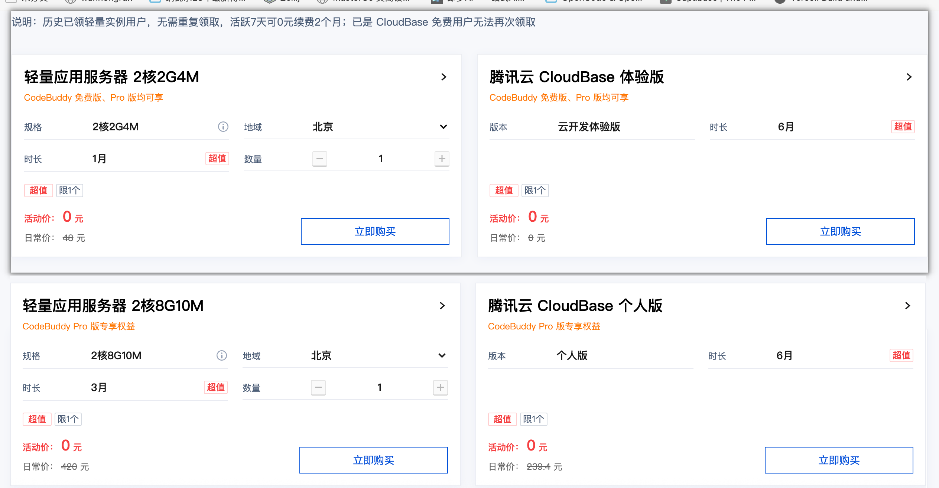Open chevron arrow on 2核8G10M card header
The height and width of the screenshot is (488, 939).
point(442,306)
